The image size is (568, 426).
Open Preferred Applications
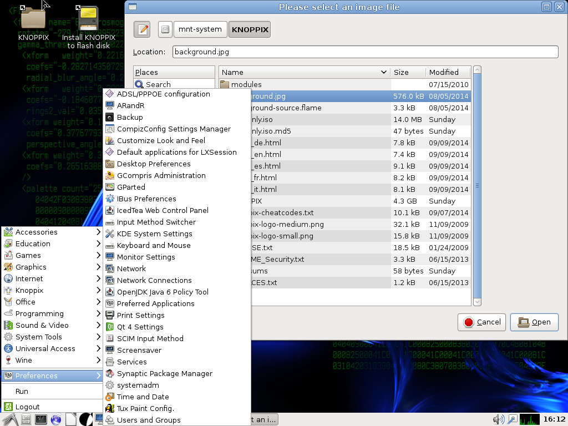click(x=177, y=303)
